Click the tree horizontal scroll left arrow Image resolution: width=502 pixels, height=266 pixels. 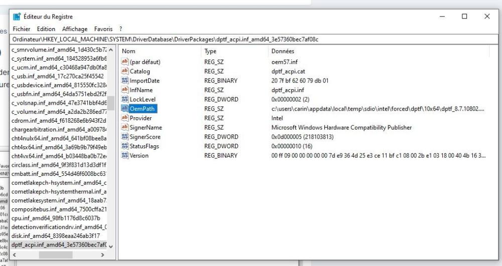pos(15,255)
